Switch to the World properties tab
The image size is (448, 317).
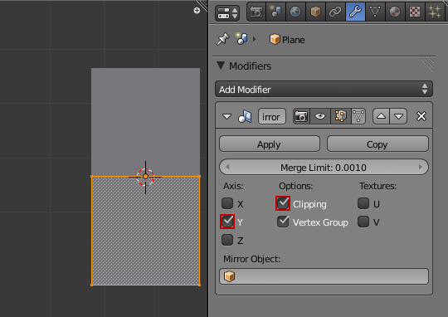pos(295,12)
